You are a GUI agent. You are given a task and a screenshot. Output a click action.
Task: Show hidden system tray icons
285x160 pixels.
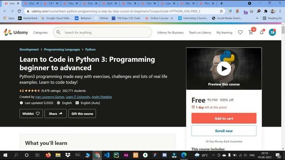pyautogui.click(x=213, y=155)
